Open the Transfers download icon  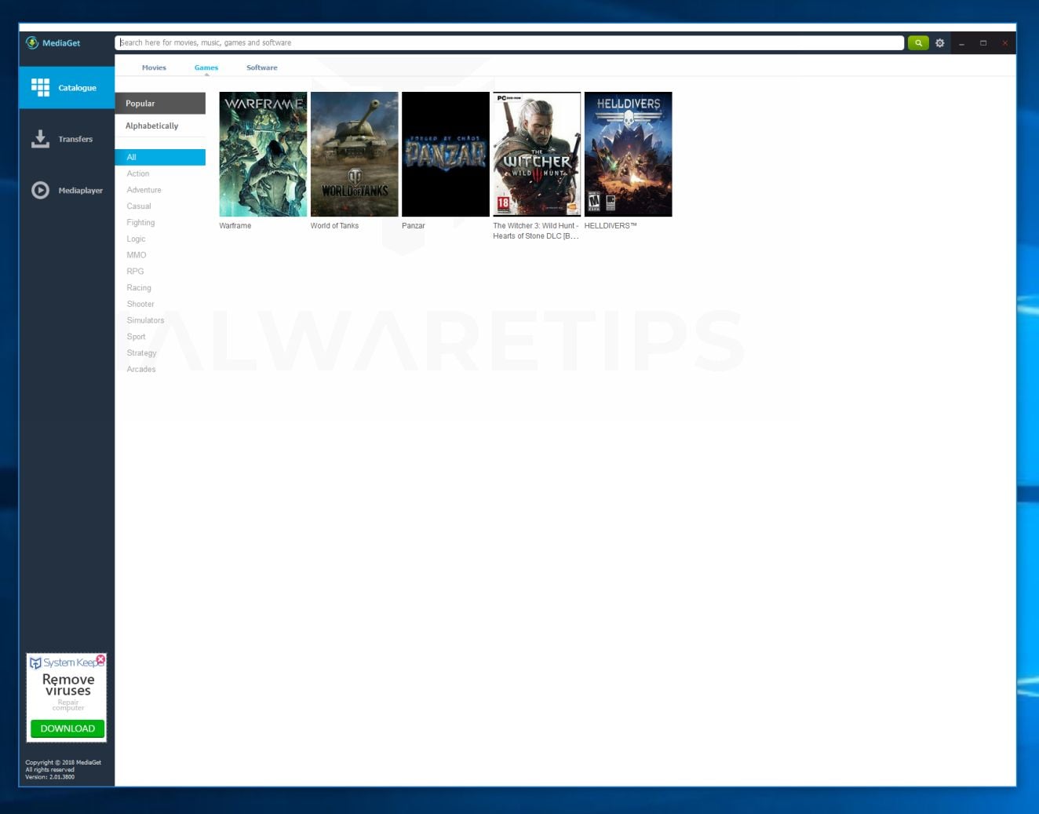(40, 139)
